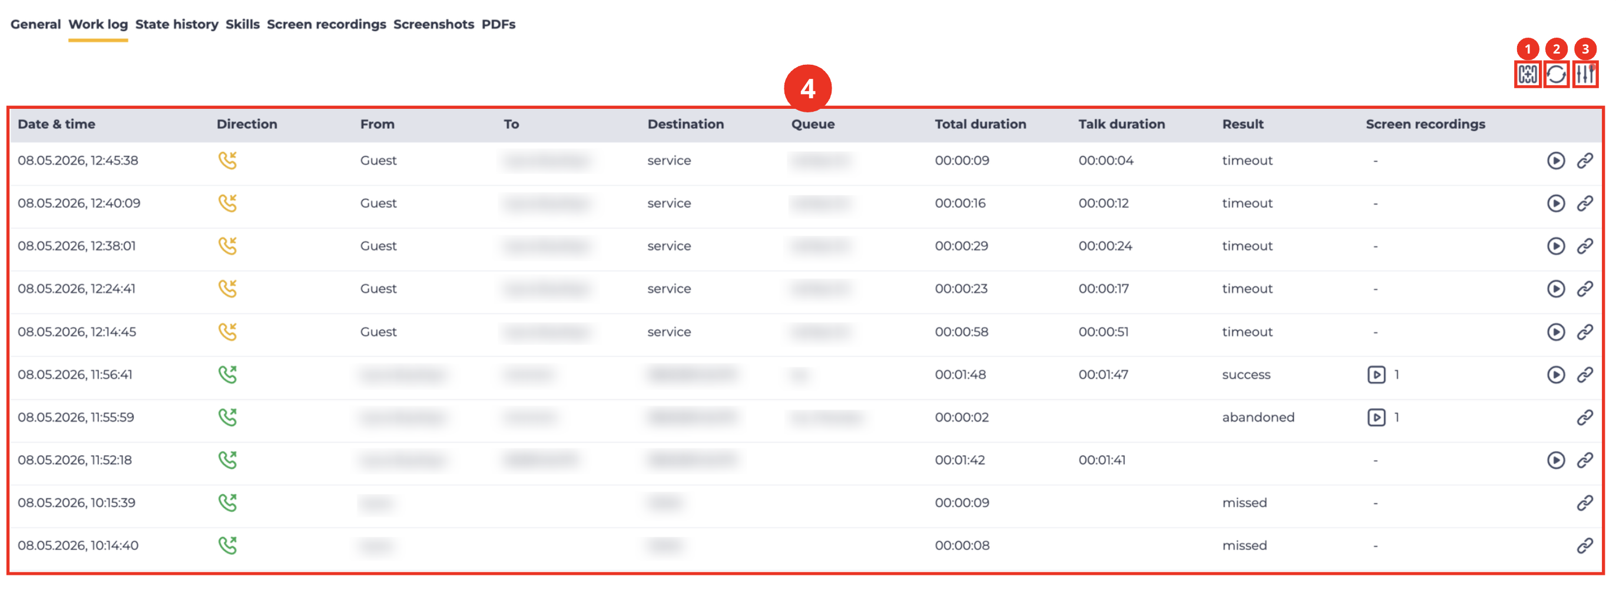
Task: Open the State history tab
Action: 177,25
